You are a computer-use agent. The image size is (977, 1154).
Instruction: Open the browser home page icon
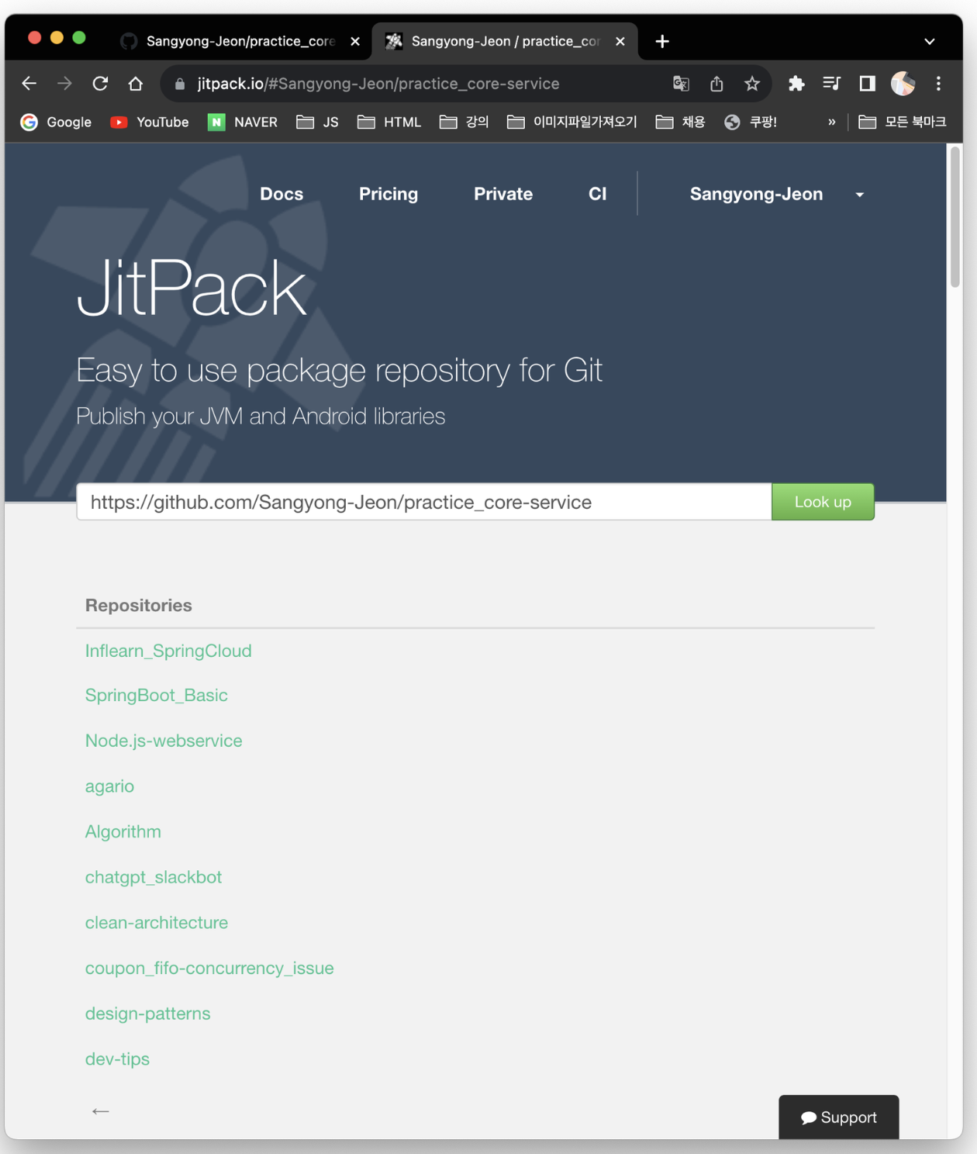(x=136, y=84)
